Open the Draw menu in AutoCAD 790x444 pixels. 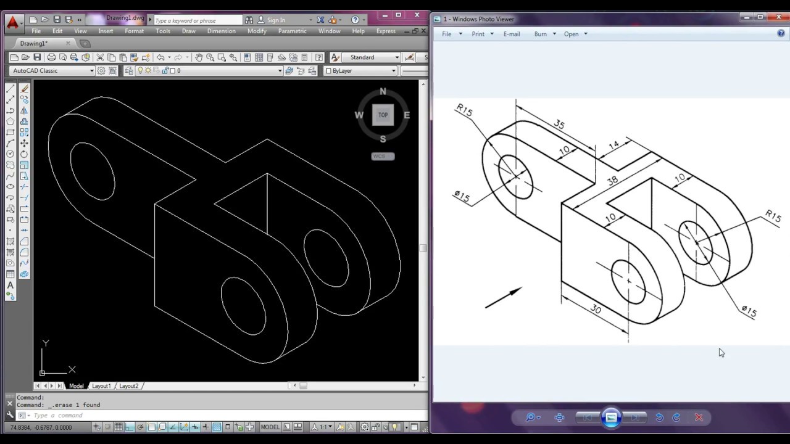click(x=189, y=31)
